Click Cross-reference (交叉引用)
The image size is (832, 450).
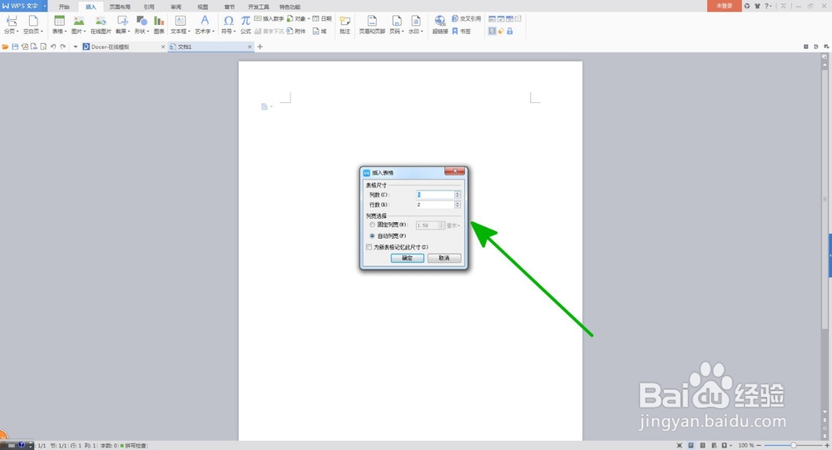tap(467, 18)
